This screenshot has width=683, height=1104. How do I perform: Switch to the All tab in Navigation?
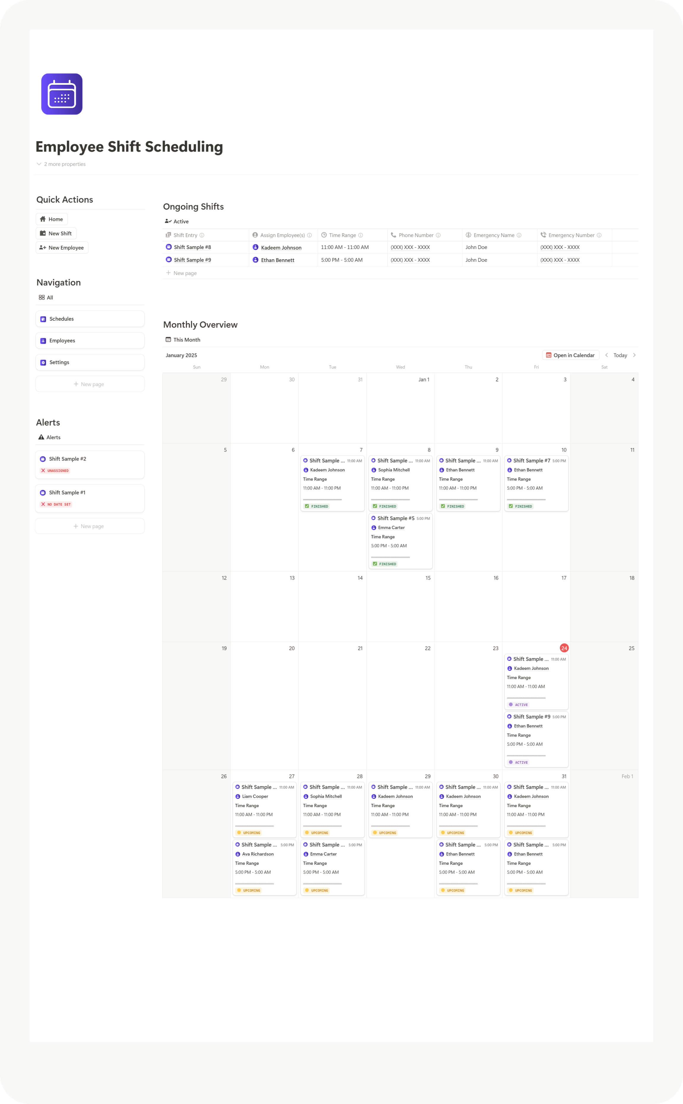pyautogui.click(x=46, y=298)
